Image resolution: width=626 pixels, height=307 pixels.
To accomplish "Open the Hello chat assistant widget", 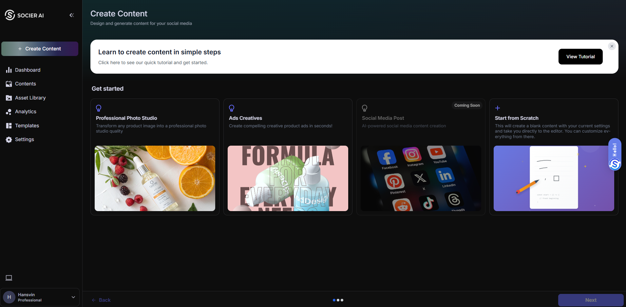I will pyautogui.click(x=615, y=154).
